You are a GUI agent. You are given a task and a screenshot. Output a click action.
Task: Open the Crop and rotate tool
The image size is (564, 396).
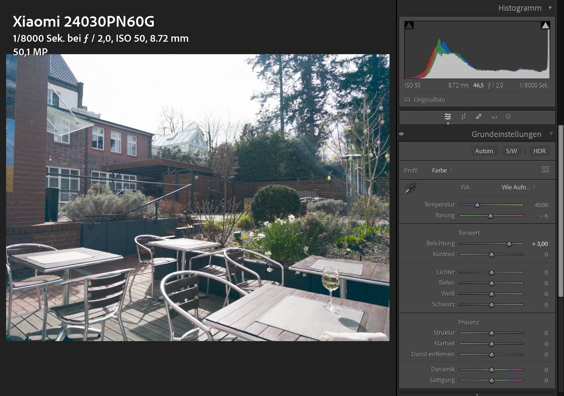[x=463, y=117]
